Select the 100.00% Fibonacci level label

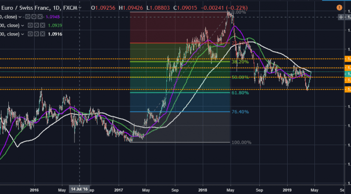[241, 142]
